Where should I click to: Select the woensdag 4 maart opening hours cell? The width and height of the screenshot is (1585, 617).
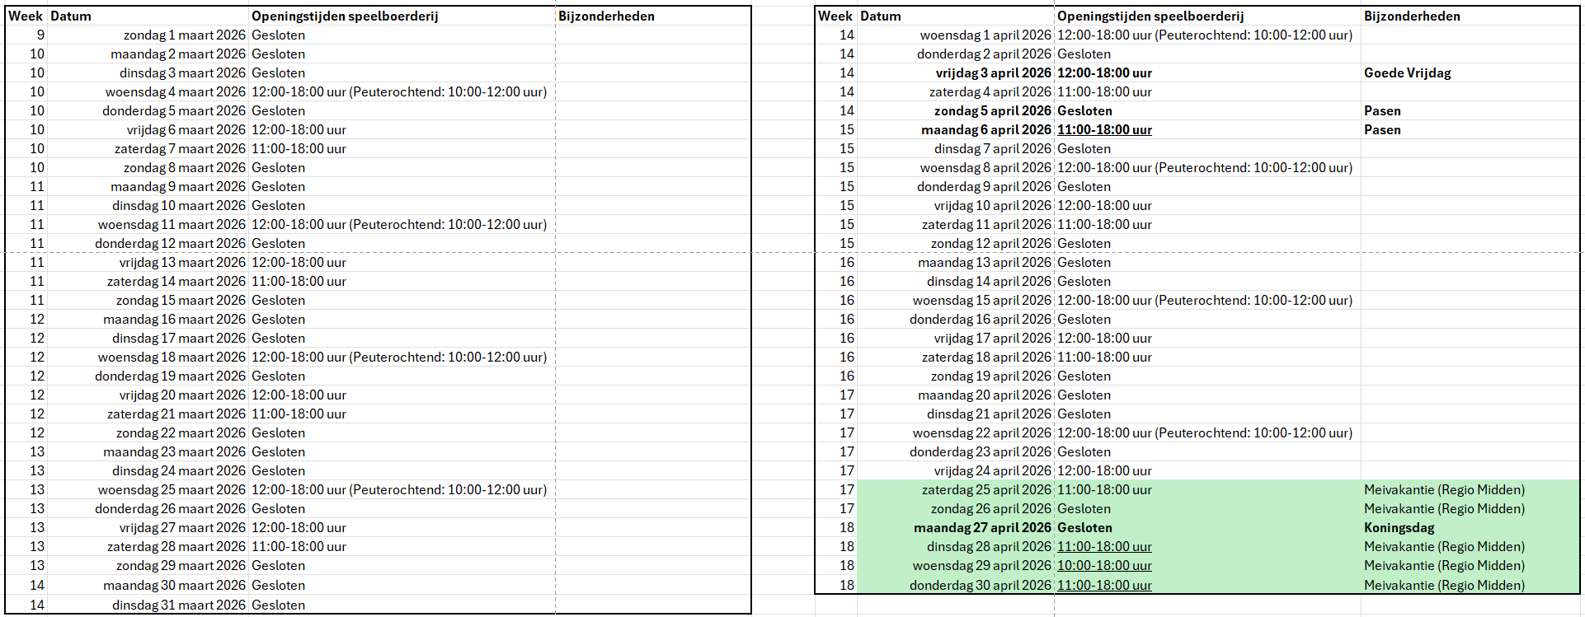399,92
